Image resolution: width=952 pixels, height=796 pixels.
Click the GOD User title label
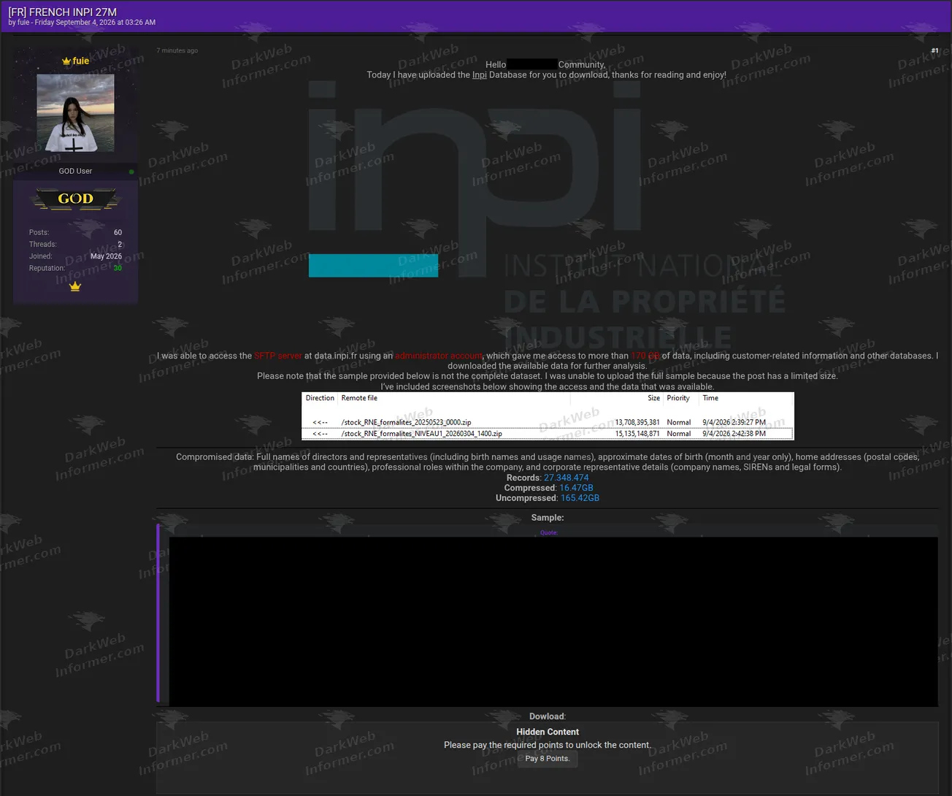(76, 171)
